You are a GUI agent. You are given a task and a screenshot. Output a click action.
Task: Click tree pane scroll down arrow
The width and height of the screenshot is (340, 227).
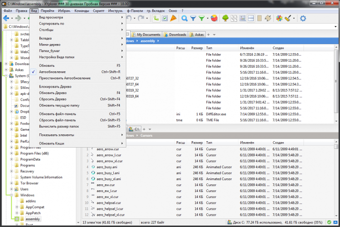pos(78,222)
